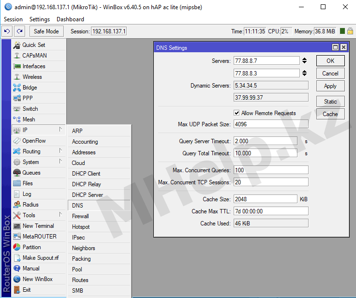Image resolution: width=356 pixels, height=298 pixels.
Task: Select DNS in the IP submenu
Action: [x=99, y=205]
